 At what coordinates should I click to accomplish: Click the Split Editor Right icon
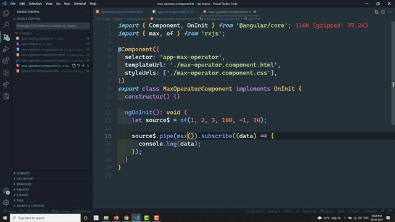tap(383, 12)
